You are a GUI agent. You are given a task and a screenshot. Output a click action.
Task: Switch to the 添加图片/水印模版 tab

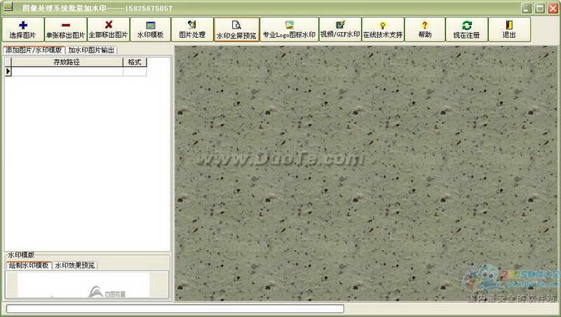[34, 50]
